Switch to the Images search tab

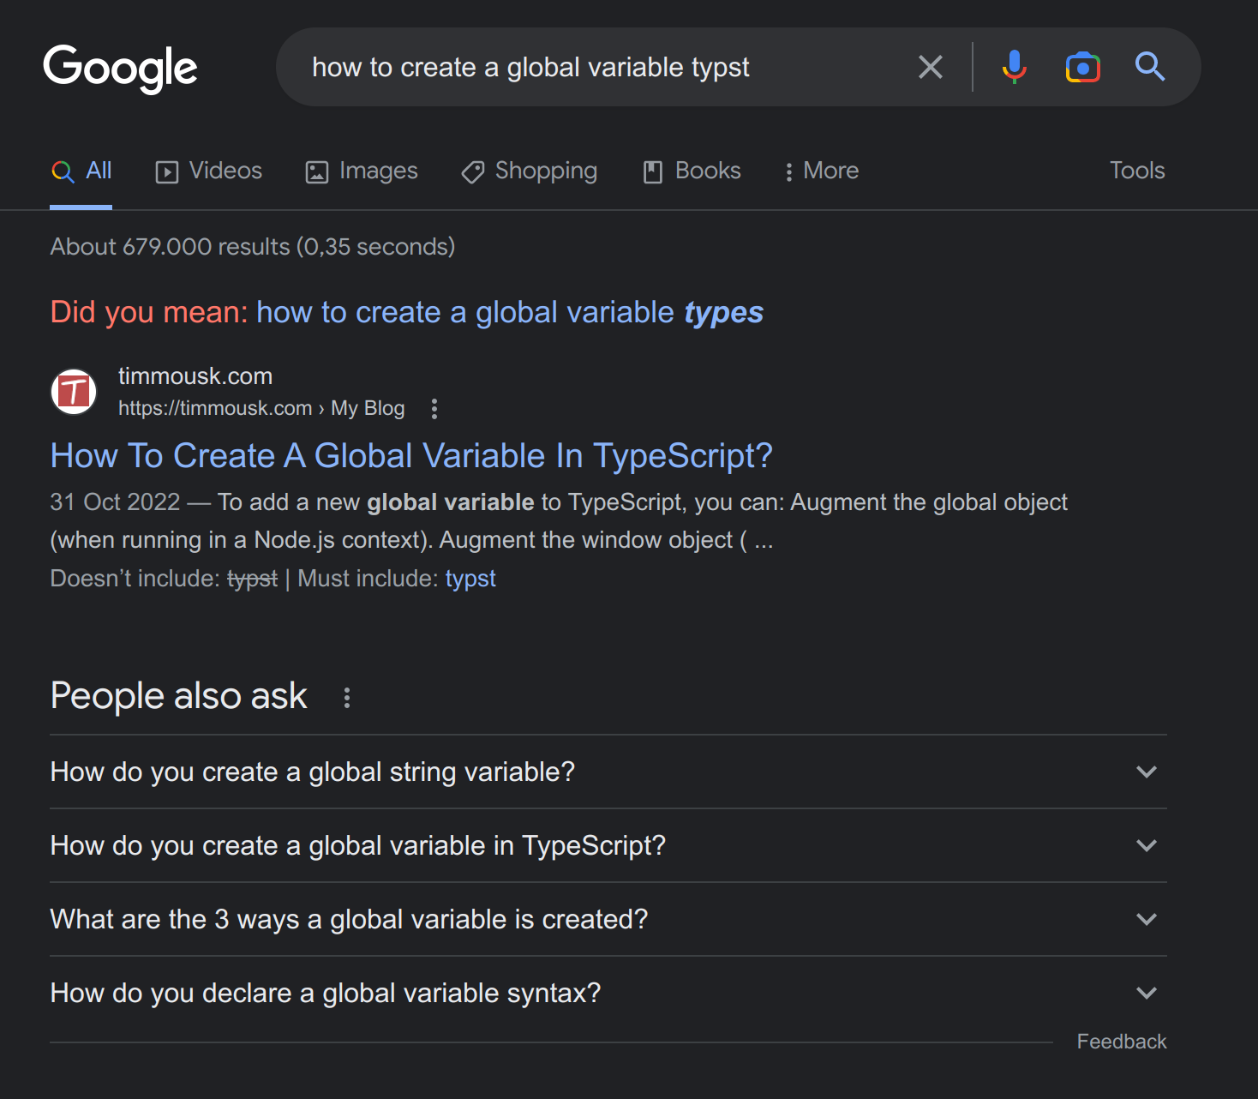tap(361, 171)
